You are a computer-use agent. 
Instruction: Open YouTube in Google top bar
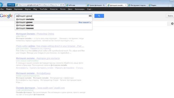(43, 9)
